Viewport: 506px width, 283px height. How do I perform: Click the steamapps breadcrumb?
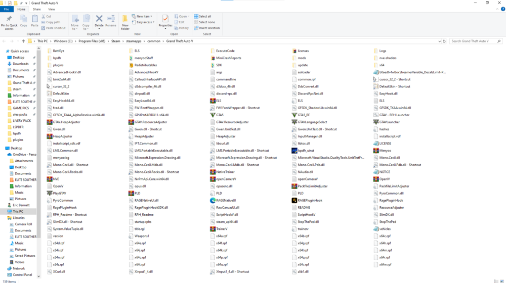[x=134, y=41]
